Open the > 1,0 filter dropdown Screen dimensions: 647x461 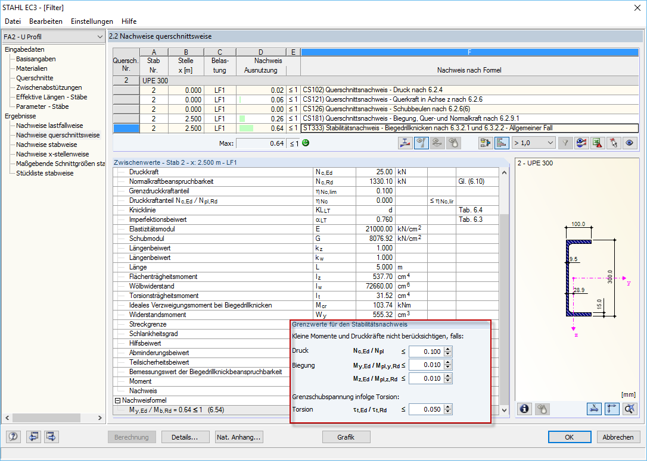(x=534, y=143)
